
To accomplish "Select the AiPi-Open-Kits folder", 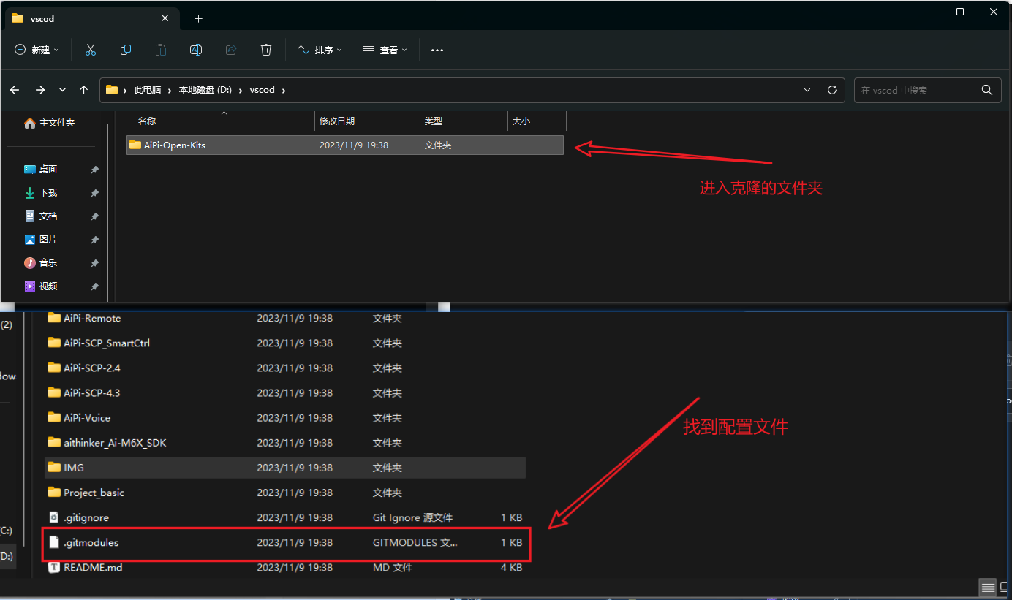I will pos(345,145).
